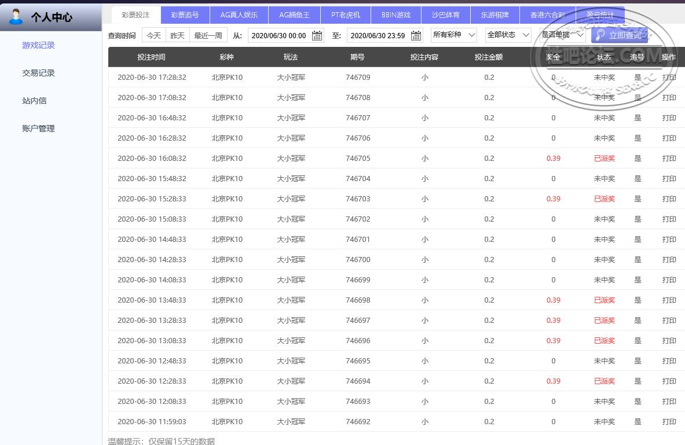The width and height of the screenshot is (685, 445).
Task: Open the AG真人娱乐 tab
Action: pyautogui.click(x=239, y=15)
